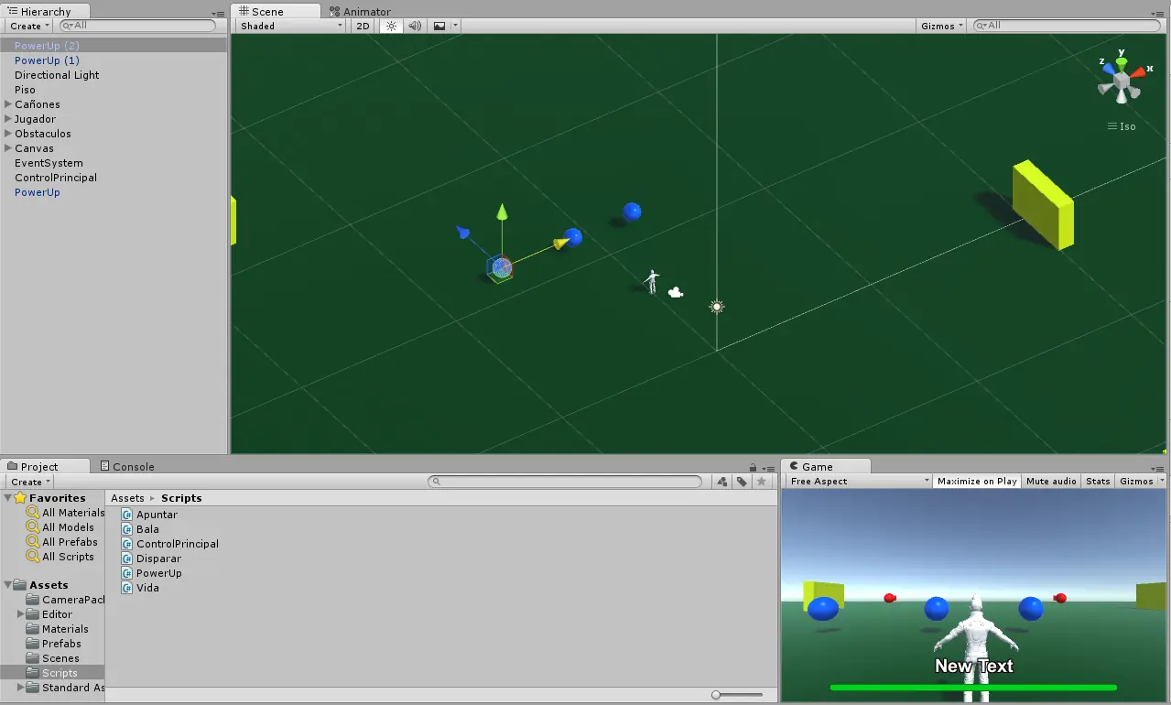1171x705 pixels.
Task: Expand the Editor folder
Action: coord(21,614)
